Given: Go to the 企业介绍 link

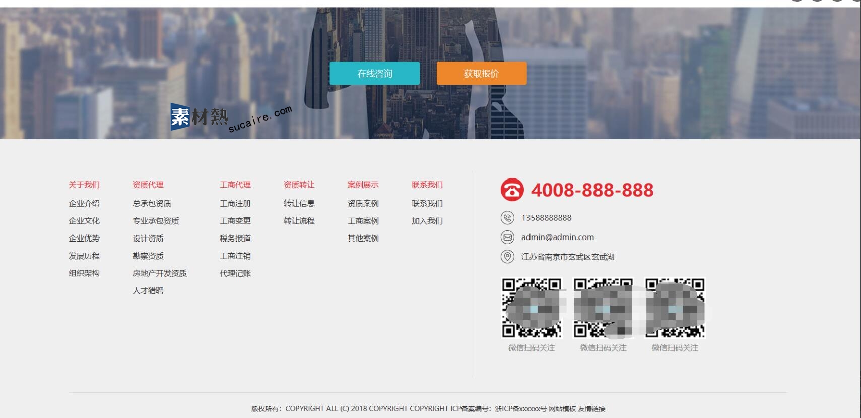Looking at the screenshot, I should [x=84, y=203].
